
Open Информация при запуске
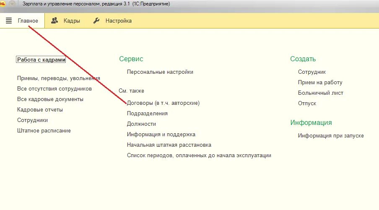331,135
